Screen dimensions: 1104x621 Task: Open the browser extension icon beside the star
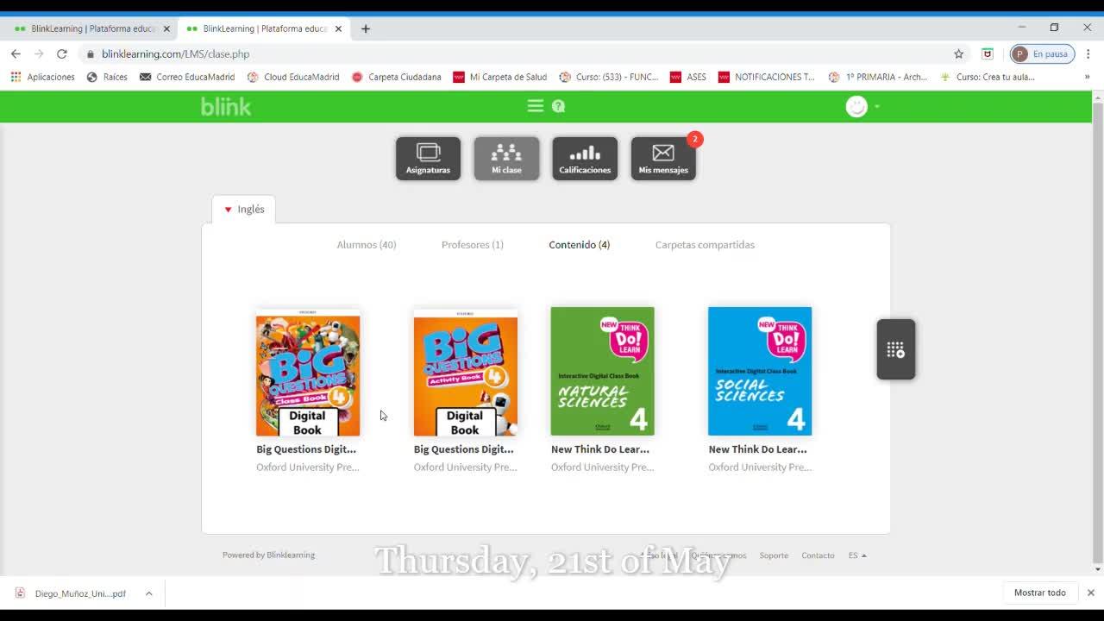point(988,53)
